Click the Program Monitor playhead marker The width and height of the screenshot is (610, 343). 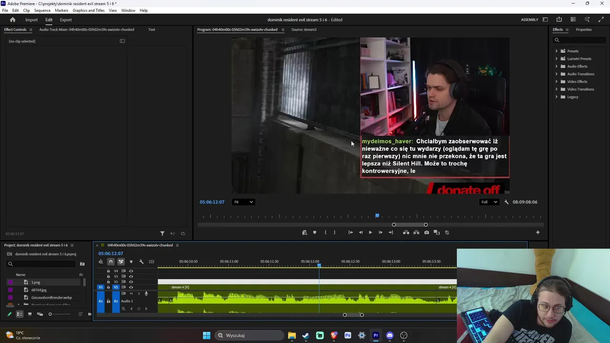(377, 216)
